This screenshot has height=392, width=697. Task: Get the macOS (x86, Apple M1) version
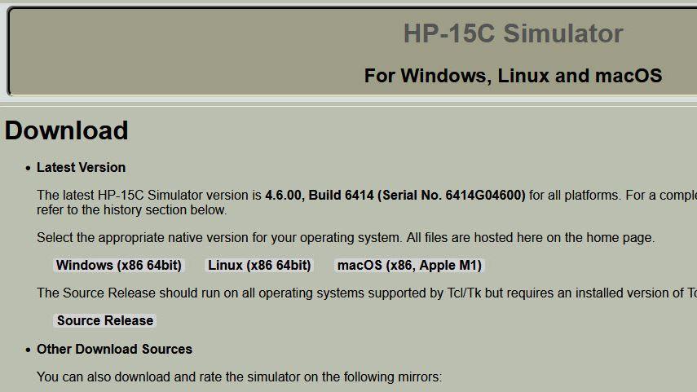tap(409, 266)
